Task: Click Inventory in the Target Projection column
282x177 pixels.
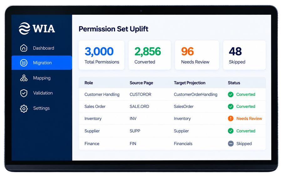Action: click(182, 119)
